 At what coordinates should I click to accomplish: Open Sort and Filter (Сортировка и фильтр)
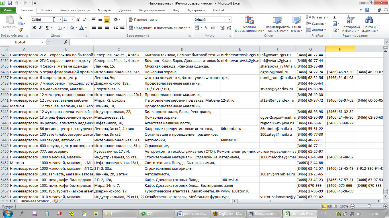tap(351, 24)
